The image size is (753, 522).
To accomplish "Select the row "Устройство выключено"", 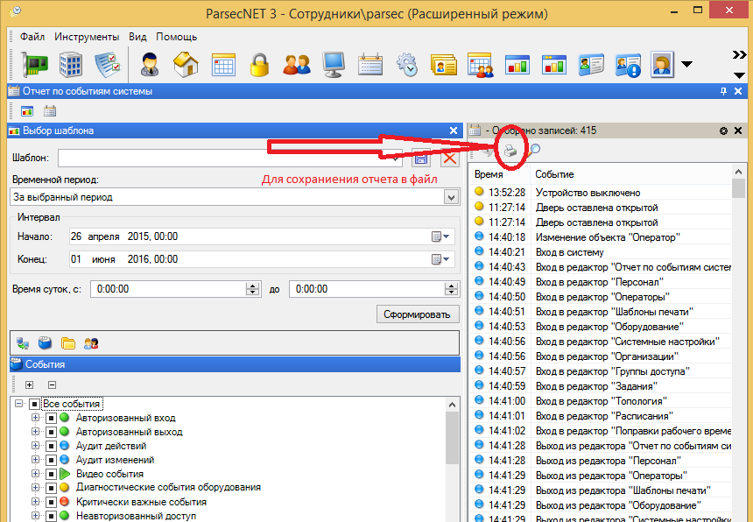I will click(x=601, y=193).
